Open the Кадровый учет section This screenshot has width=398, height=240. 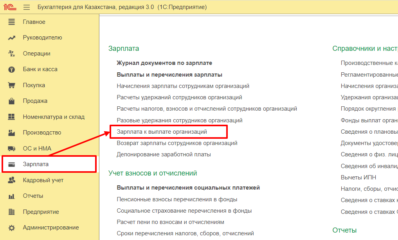[43, 180]
